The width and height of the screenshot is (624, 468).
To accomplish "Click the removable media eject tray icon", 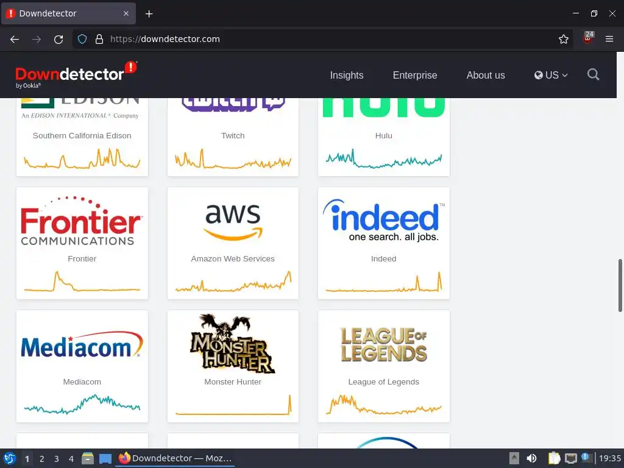I will click(514, 458).
